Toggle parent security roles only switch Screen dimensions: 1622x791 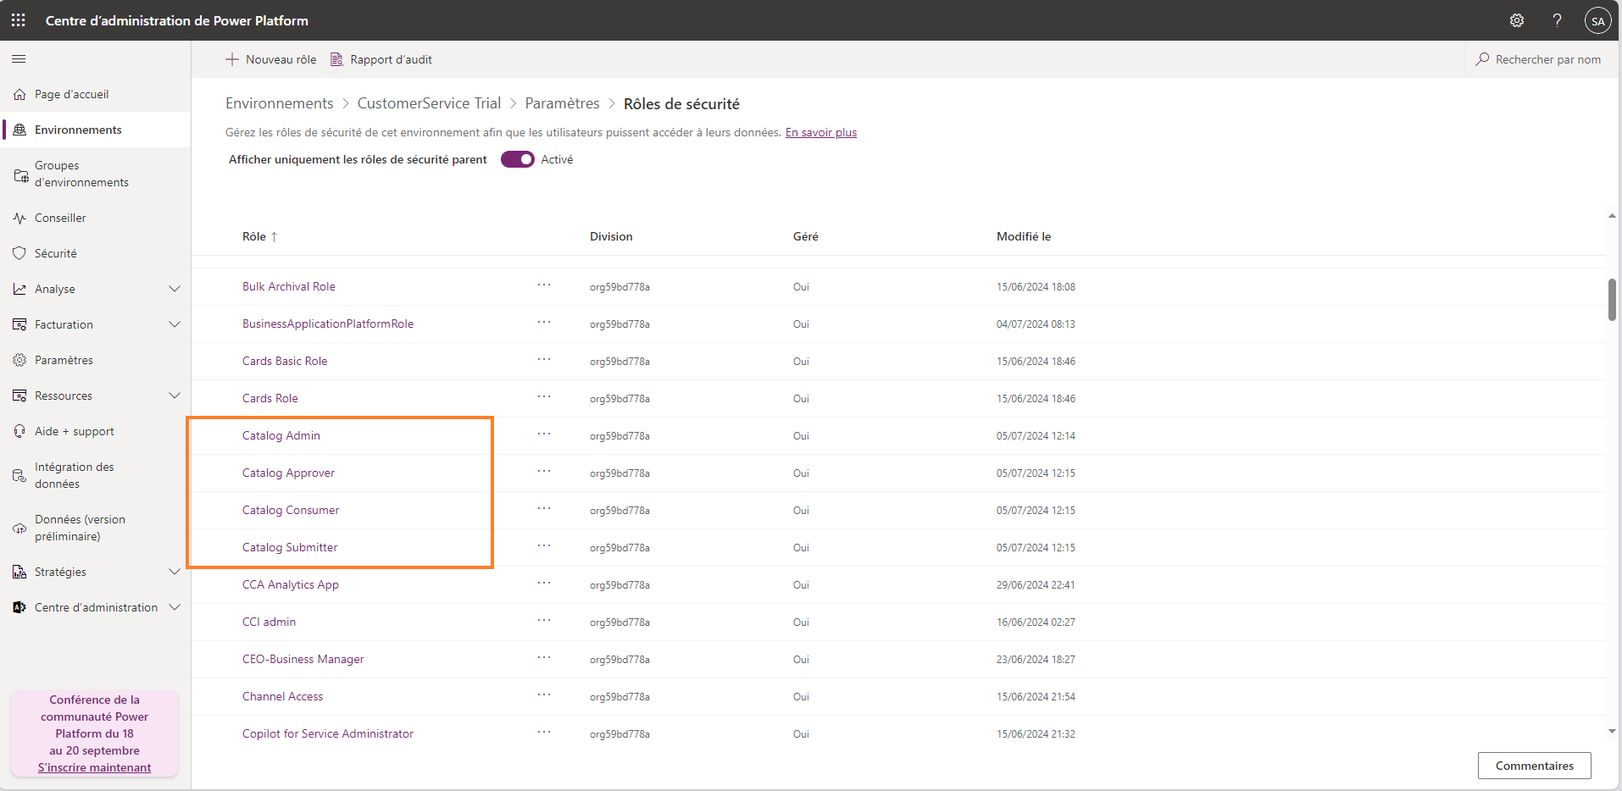click(518, 159)
